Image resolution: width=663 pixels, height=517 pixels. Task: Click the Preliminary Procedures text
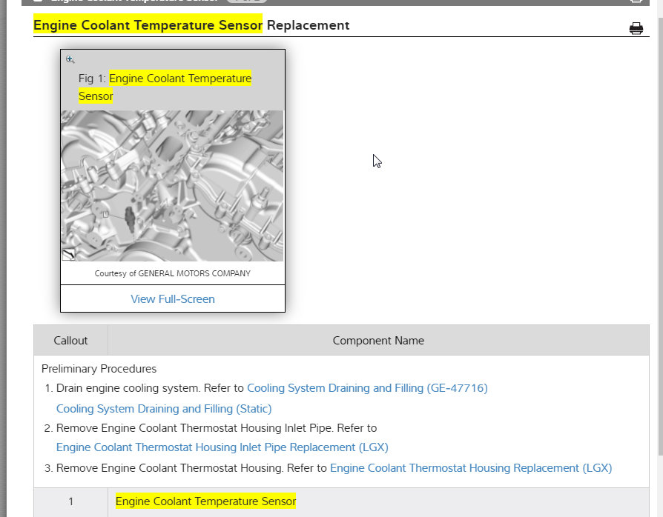pos(99,369)
